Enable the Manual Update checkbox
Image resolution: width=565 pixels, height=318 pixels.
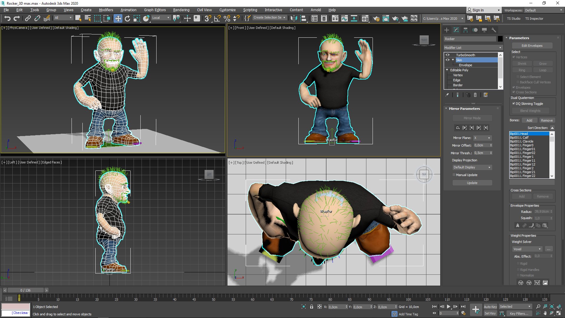454,175
